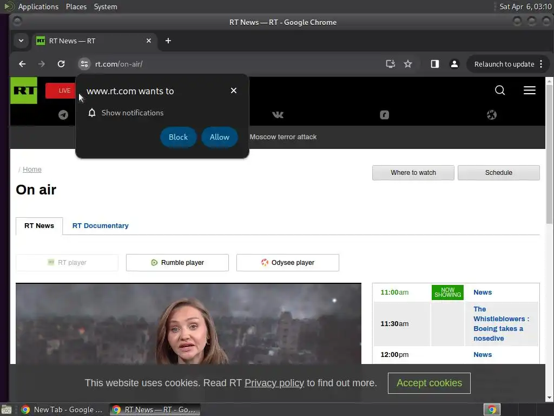Click the NOW SHOWING badge
Screen dimensions: 554x416
[447, 292]
